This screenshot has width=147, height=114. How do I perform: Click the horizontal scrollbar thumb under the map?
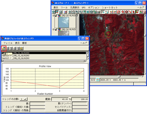tap(119, 76)
